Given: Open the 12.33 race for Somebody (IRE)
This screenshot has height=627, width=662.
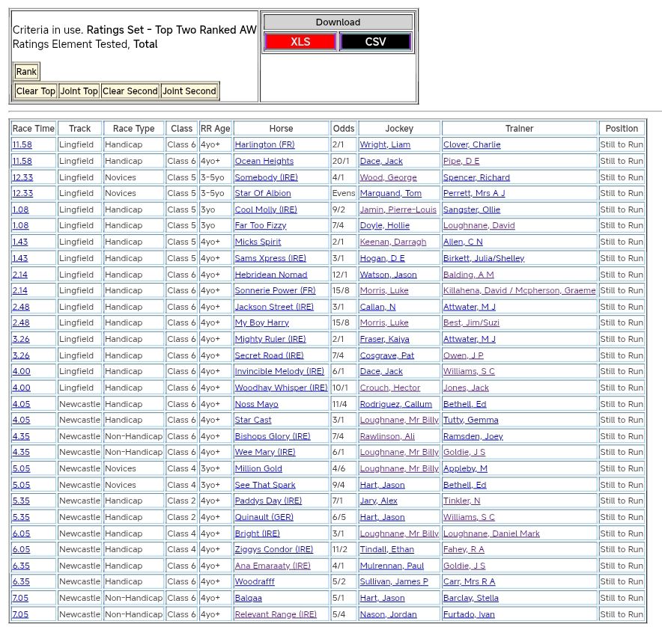Looking at the screenshot, I should tap(22, 177).
